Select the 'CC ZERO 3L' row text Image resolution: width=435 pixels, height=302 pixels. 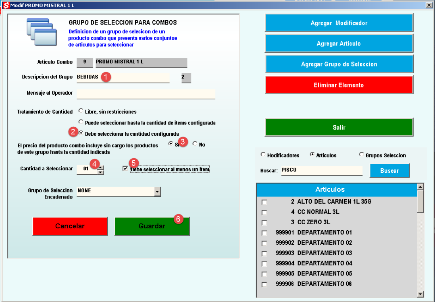[x=314, y=222]
